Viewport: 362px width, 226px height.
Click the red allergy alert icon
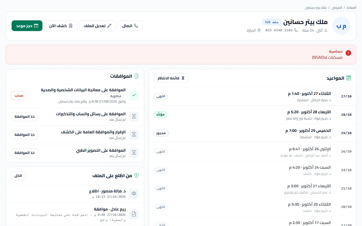point(348,53)
